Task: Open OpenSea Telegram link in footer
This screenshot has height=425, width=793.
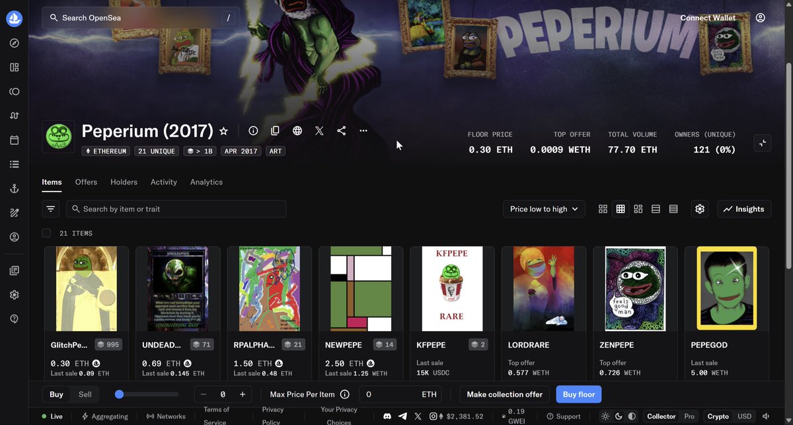Action: pyautogui.click(x=403, y=416)
